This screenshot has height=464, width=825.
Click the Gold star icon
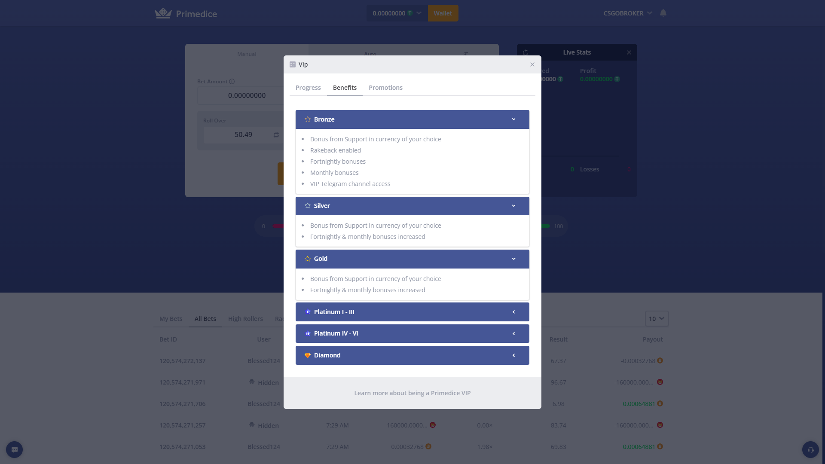tap(308, 259)
